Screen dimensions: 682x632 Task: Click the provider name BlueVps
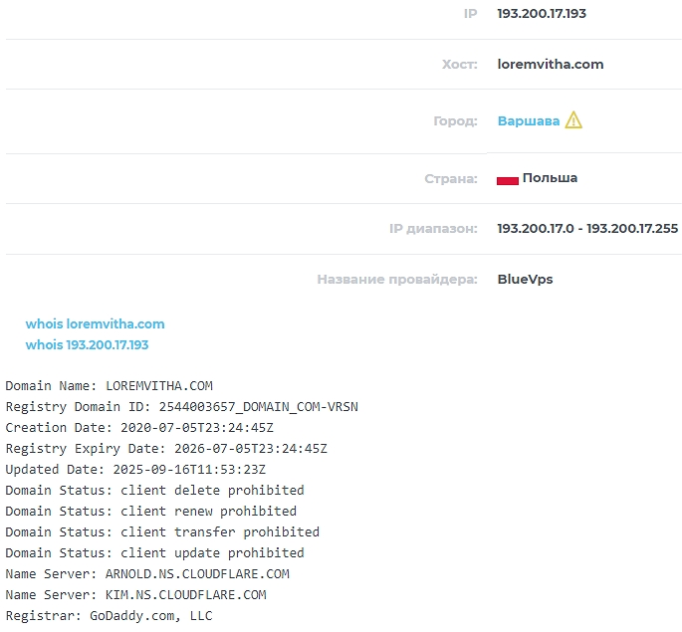coord(525,279)
